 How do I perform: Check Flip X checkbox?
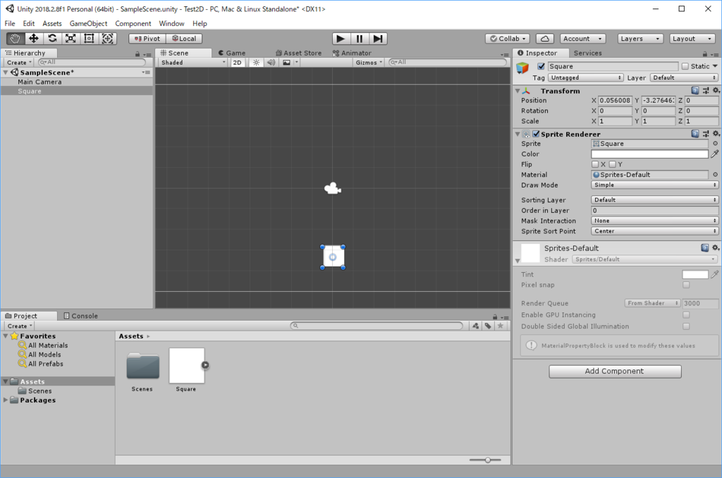tap(595, 164)
